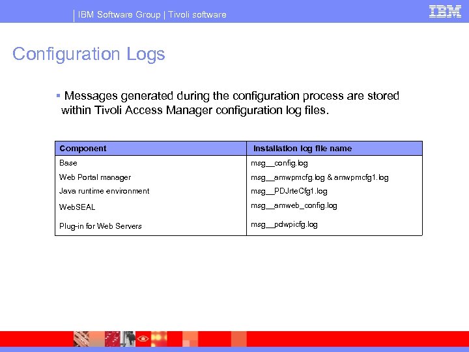Click the yellow-dots thumbnail in the footer
This screenshot has height=352, width=469.
[x=159, y=339]
